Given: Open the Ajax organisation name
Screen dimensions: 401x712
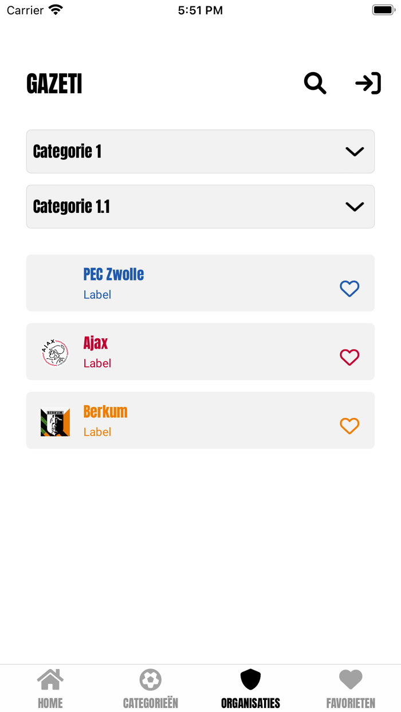Looking at the screenshot, I should click(96, 343).
